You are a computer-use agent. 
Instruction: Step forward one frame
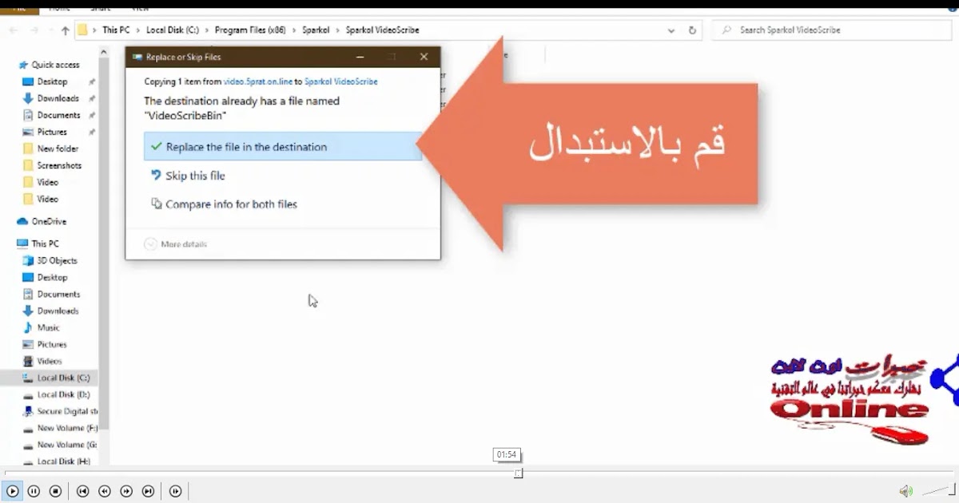[x=176, y=491]
